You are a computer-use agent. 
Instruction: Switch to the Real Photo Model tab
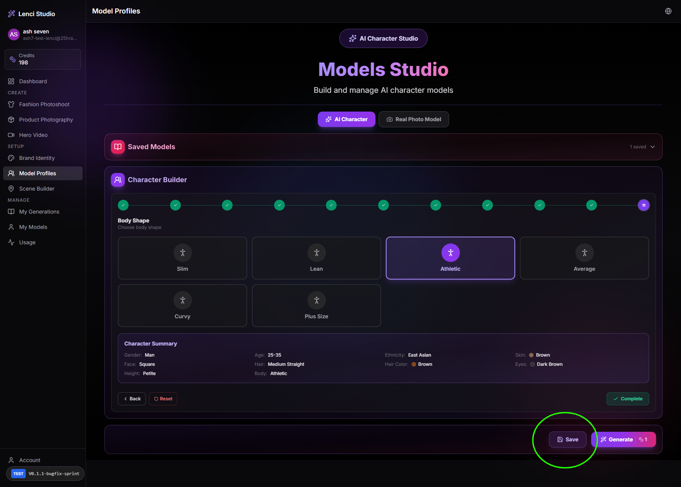(413, 119)
